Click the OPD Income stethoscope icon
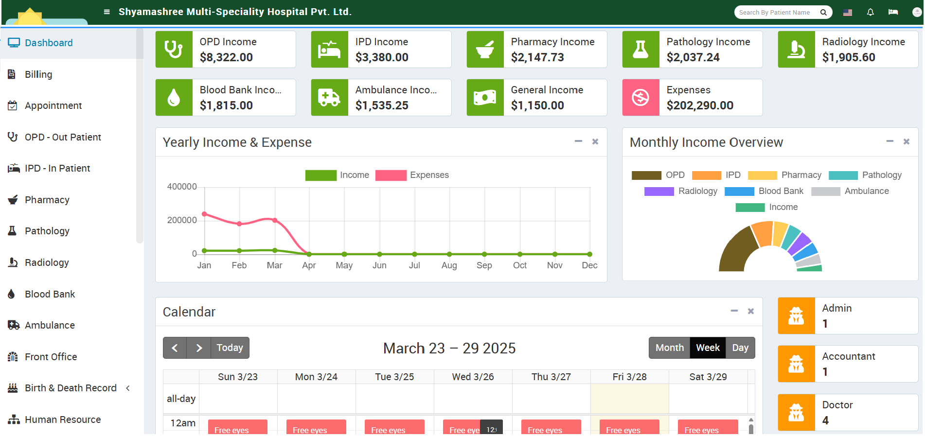 point(174,50)
